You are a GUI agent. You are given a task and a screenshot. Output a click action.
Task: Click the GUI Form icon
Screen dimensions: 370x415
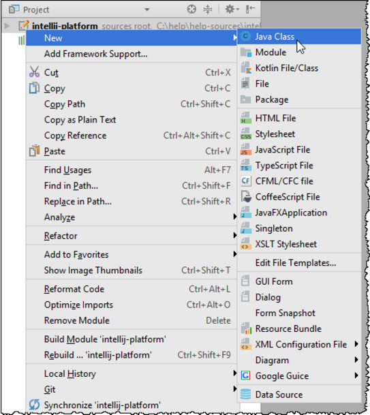tap(245, 281)
